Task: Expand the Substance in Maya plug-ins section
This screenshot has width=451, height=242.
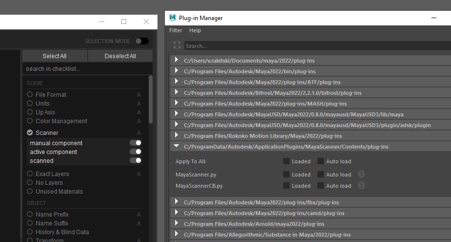Action: pos(176,234)
